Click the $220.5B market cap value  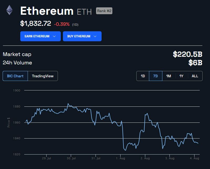(187, 54)
